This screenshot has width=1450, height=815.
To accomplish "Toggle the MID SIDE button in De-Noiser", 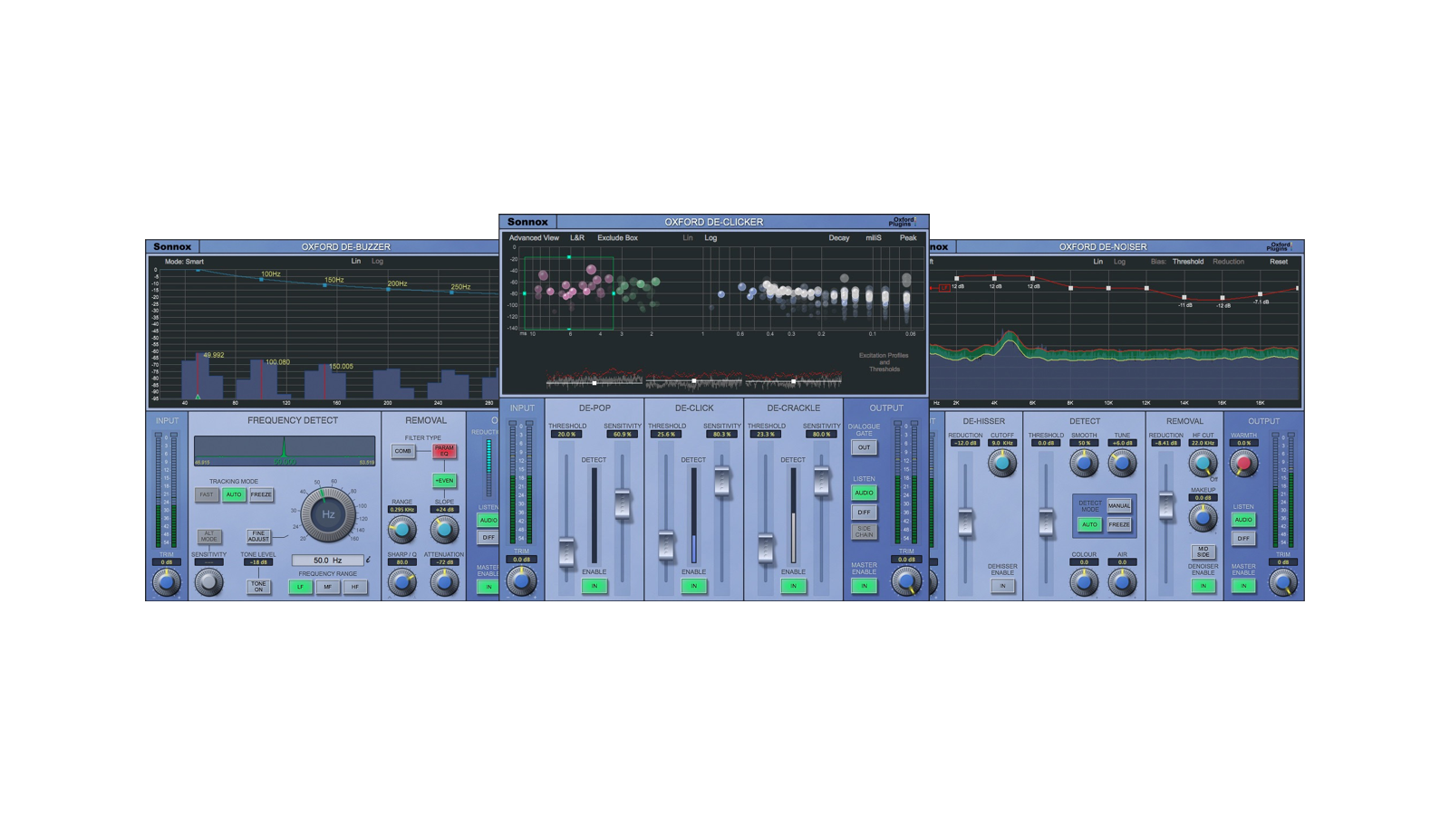I will (1203, 551).
